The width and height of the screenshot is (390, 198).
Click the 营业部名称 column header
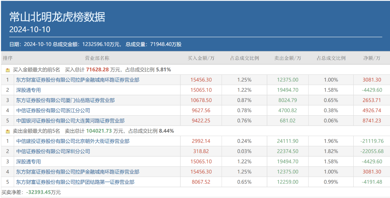(x=97, y=58)
